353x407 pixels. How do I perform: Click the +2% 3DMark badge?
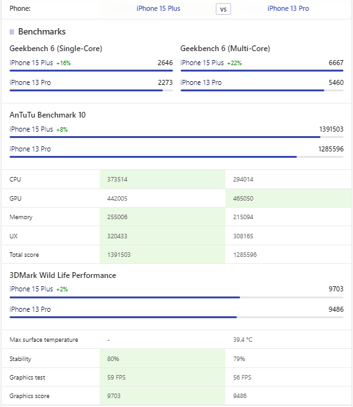coord(62,289)
